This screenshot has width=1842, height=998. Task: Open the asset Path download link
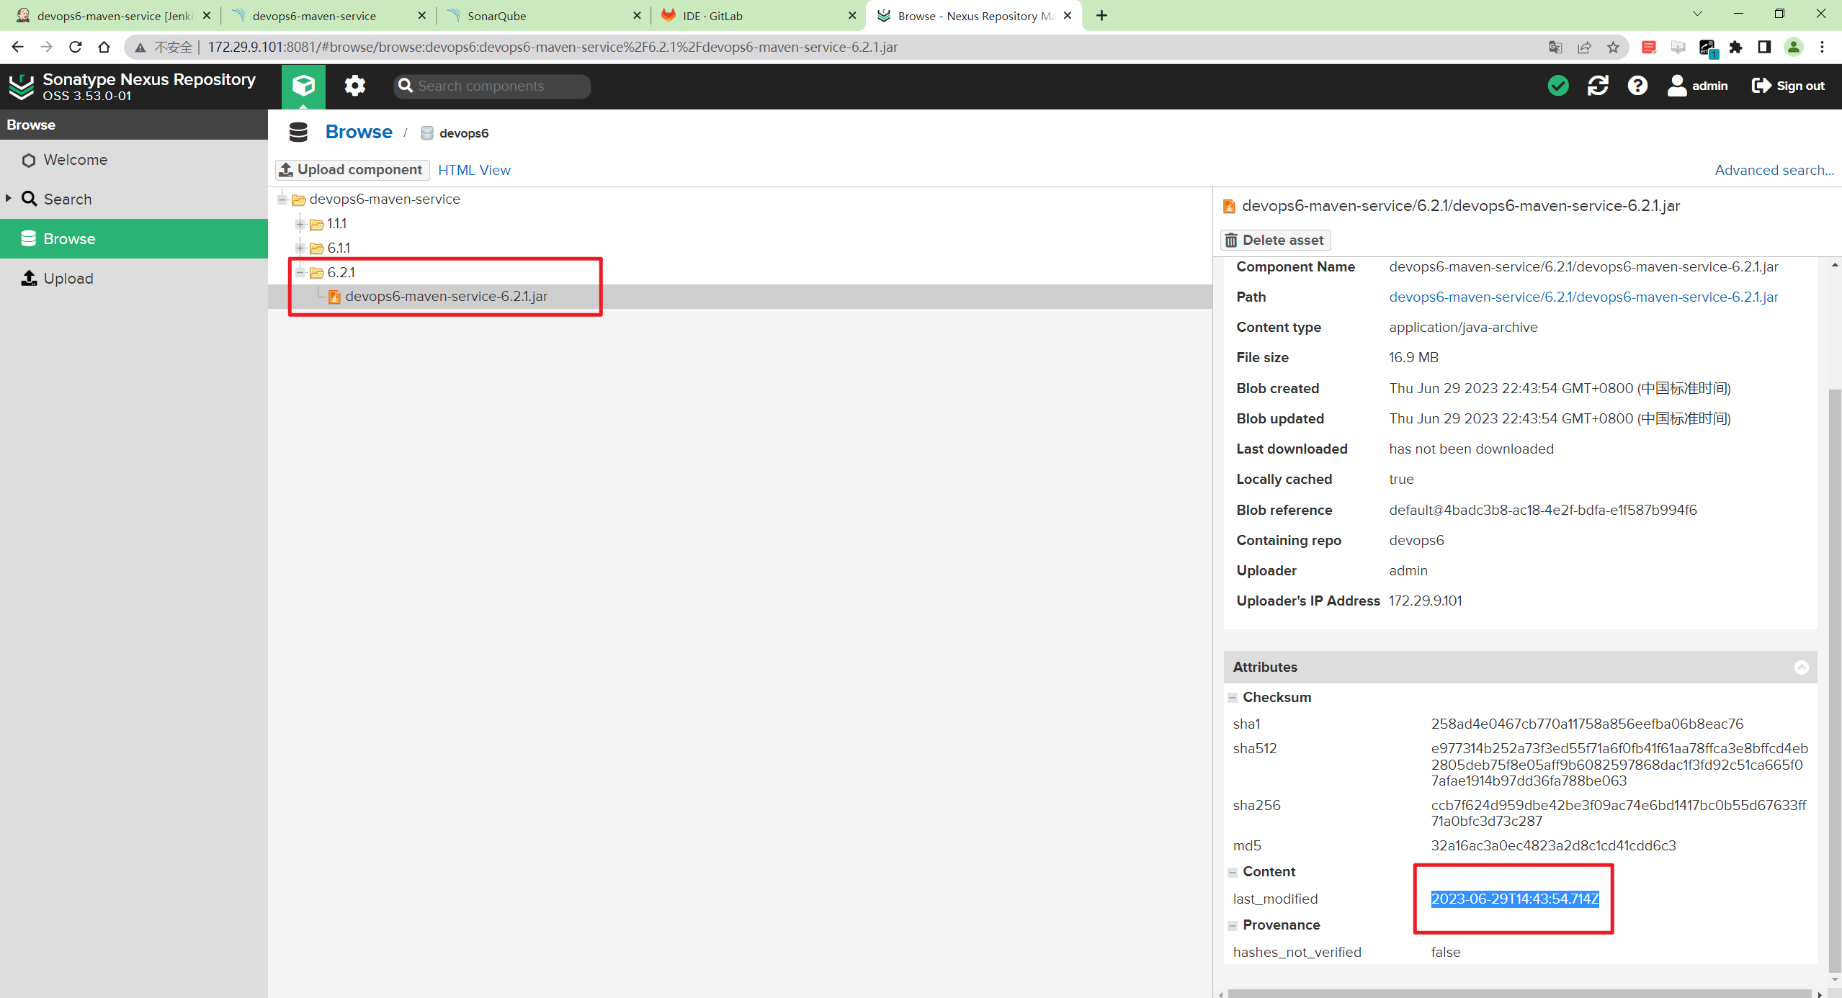tap(1583, 297)
